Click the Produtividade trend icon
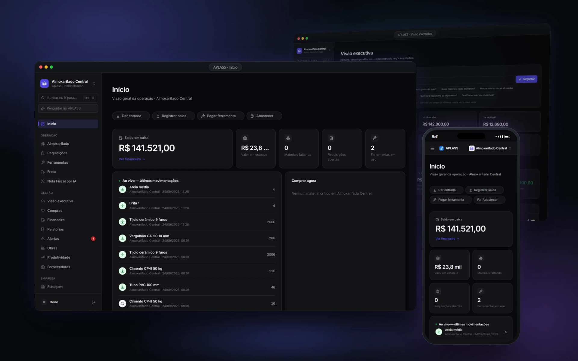 [43, 258]
